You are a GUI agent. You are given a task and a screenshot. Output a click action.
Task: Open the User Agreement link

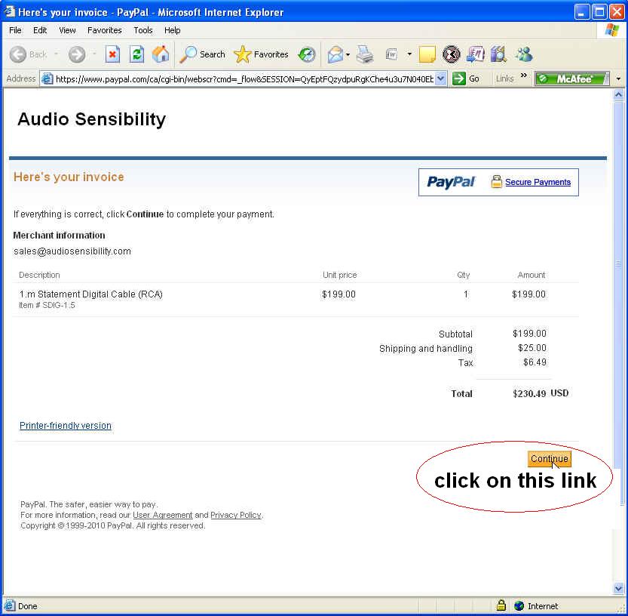pos(163,515)
